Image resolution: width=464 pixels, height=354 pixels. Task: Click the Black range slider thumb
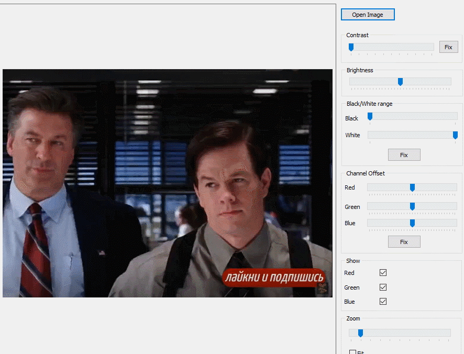tap(370, 117)
